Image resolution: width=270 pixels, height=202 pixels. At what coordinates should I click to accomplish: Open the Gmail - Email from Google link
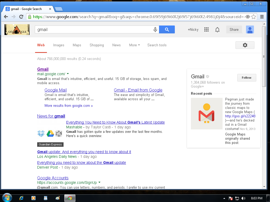point(138,90)
